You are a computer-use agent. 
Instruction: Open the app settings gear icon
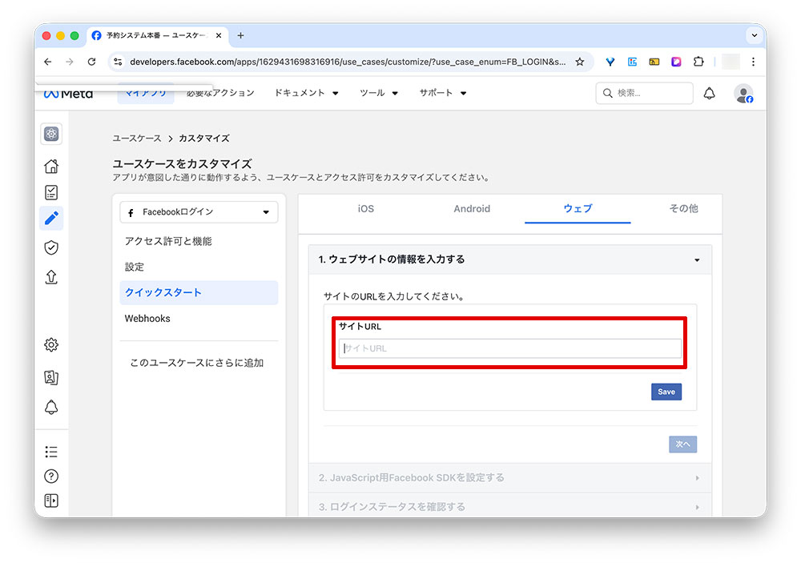pyautogui.click(x=51, y=344)
